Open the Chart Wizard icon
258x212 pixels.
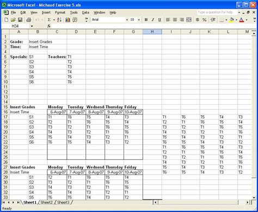67,20
